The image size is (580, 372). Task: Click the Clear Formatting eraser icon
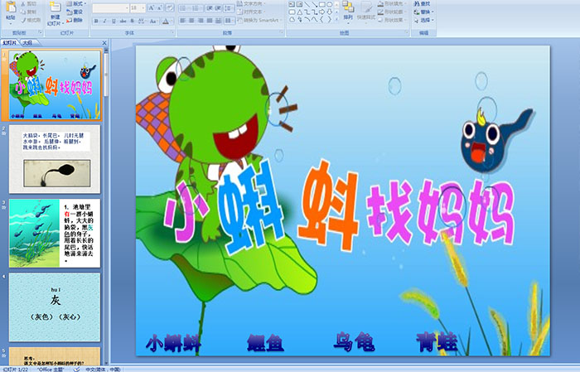click(x=169, y=7)
